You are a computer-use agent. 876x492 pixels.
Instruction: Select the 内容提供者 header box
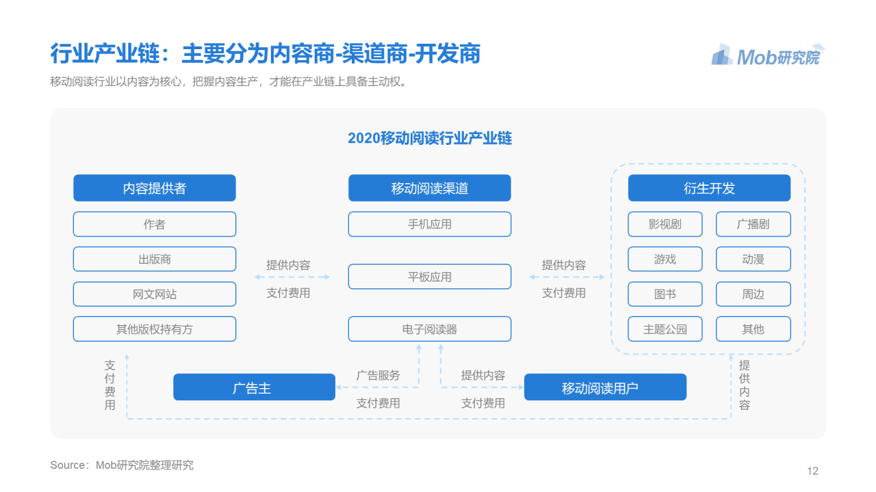pyautogui.click(x=155, y=188)
